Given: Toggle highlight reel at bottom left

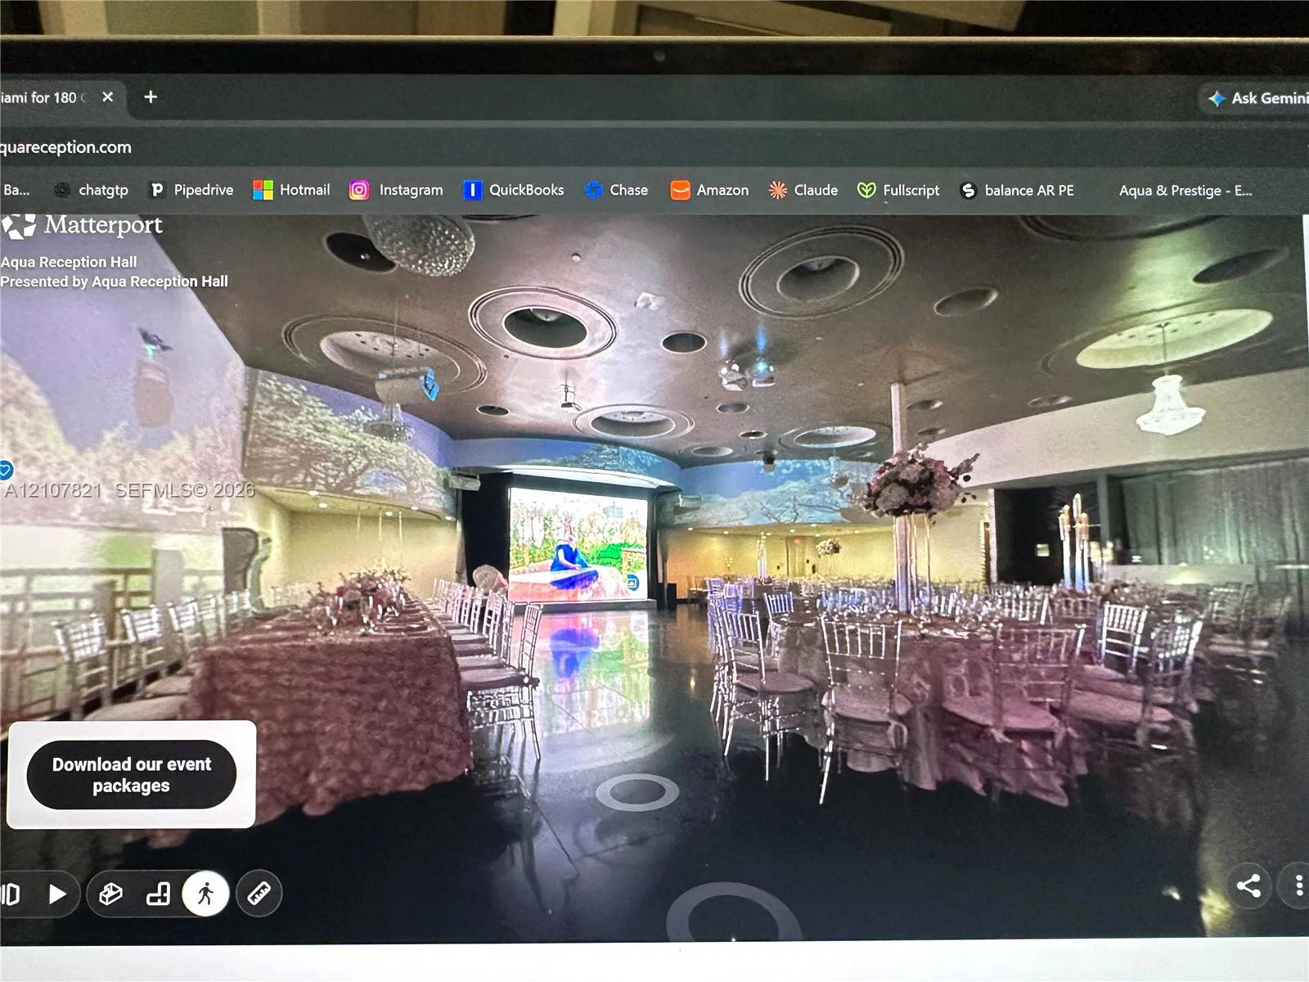Looking at the screenshot, I should point(10,894).
